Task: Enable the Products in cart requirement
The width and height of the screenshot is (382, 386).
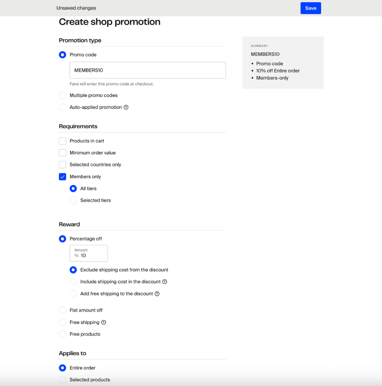Action: [63, 141]
